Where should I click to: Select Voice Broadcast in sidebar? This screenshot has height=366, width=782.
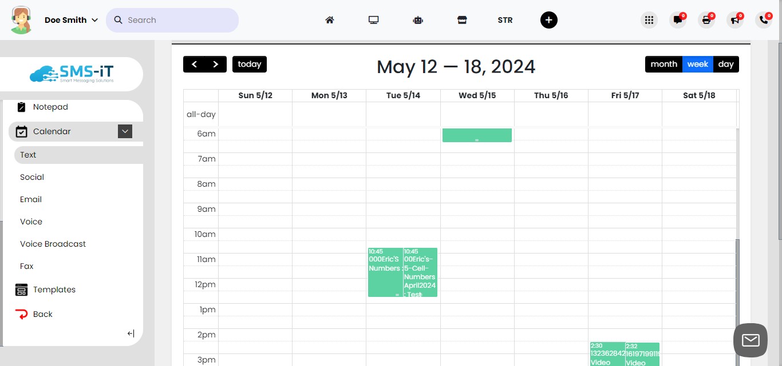[52, 244]
